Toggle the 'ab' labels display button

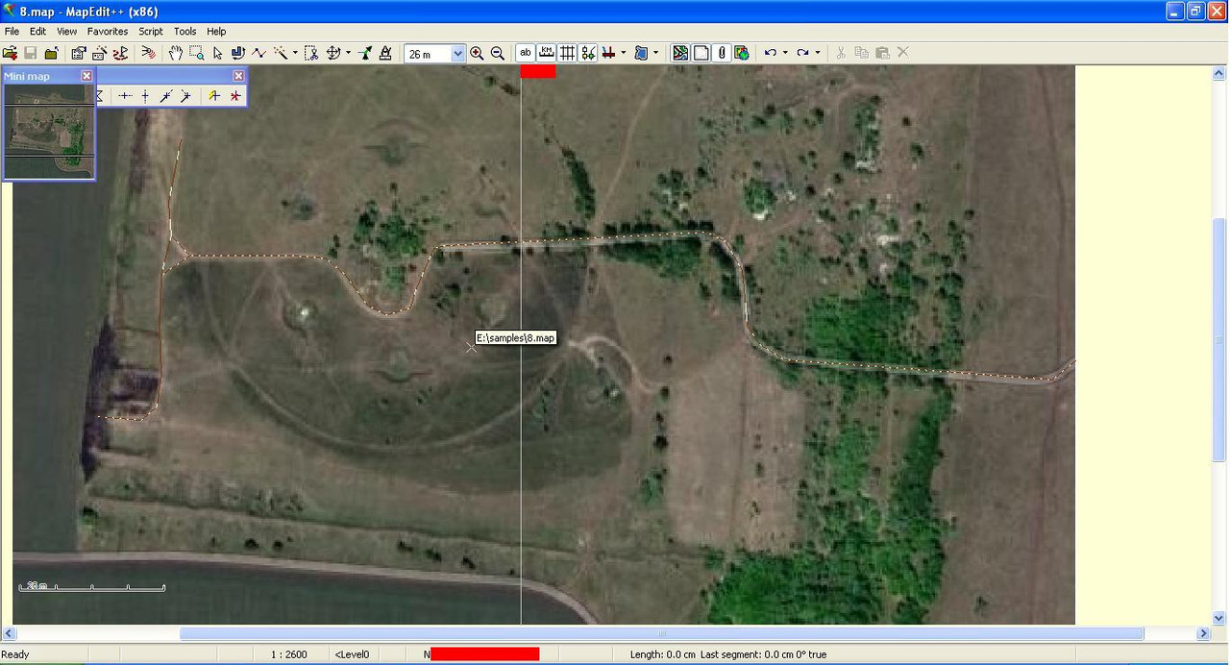coord(526,54)
